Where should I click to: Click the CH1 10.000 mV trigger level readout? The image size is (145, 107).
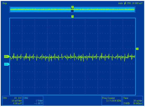click(x=135, y=3)
